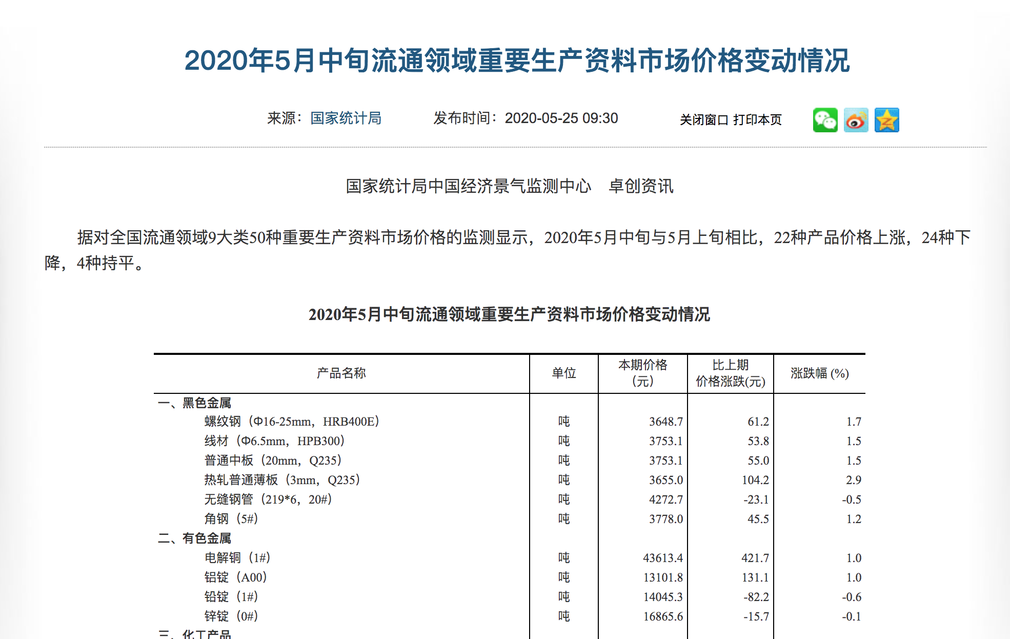Click the WeChat share icon

825,120
